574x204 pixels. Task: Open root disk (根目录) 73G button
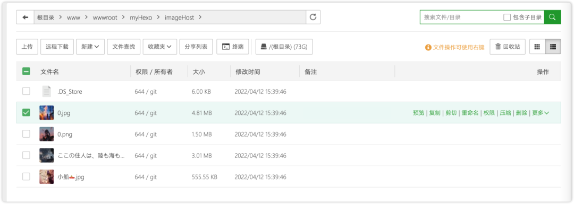(x=284, y=47)
